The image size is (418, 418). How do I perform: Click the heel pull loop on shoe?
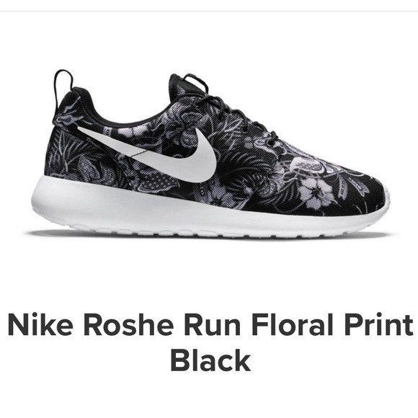pos(63,84)
